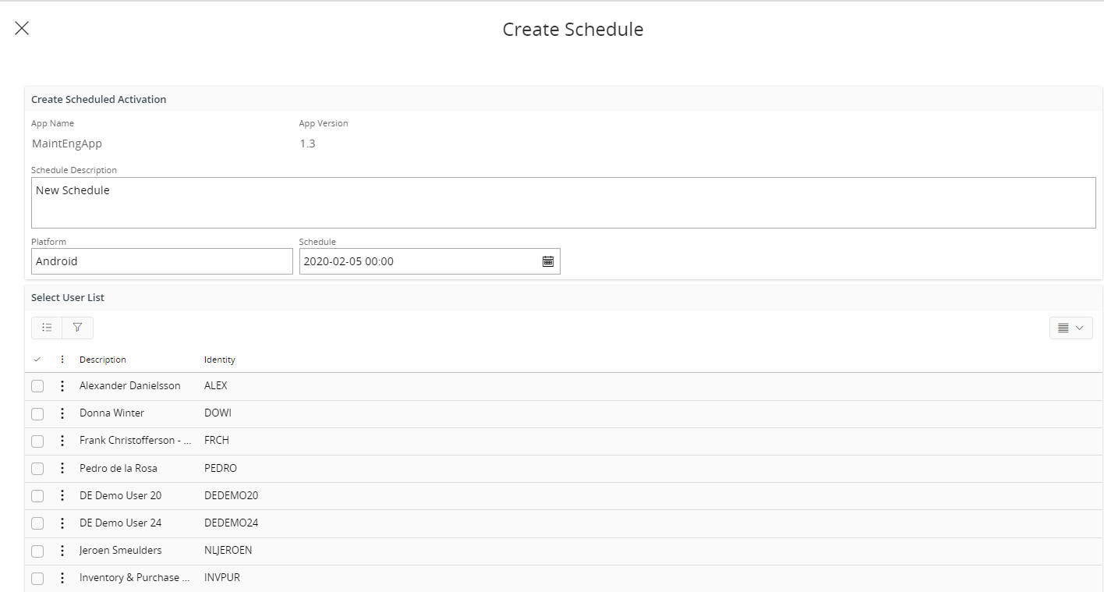
Task: Select the Inventory & Purchase row checkbox
Action: pyautogui.click(x=37, y=578)
